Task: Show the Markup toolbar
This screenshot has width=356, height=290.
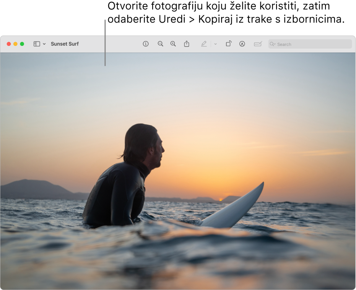Action: click(x=242, y=44)
